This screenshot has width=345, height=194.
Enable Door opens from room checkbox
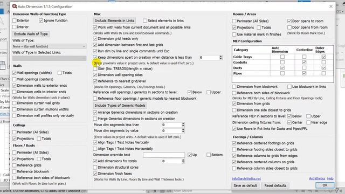[289, 27]
